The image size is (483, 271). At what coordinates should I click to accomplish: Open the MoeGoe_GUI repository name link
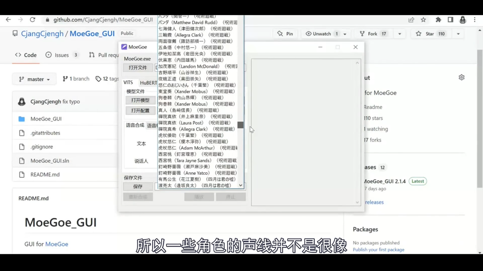point(92,33)
